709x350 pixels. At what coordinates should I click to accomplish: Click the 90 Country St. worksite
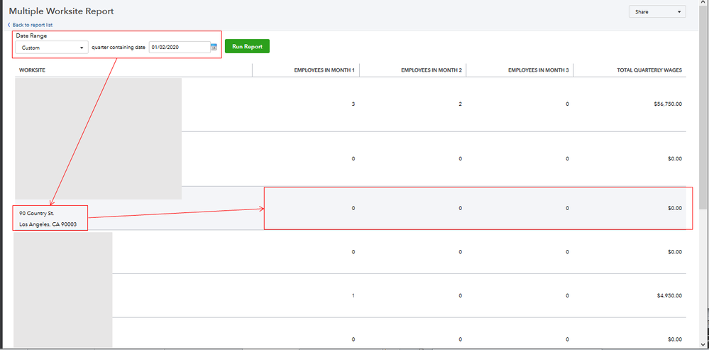coord(37,213)
